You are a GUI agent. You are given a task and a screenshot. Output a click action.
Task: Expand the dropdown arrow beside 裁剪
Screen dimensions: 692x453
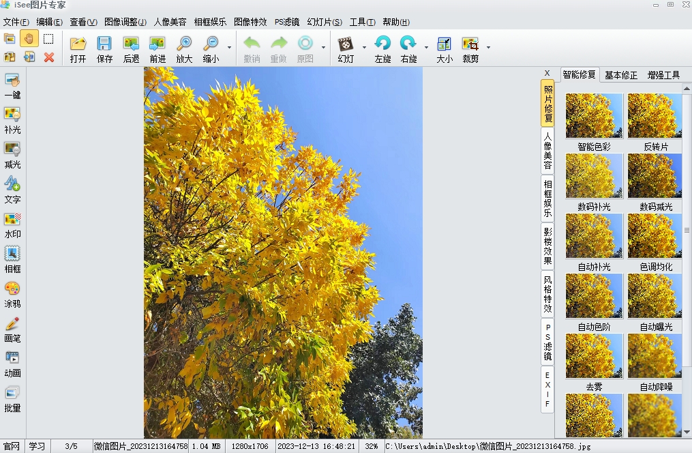click(x=488, y=48)
